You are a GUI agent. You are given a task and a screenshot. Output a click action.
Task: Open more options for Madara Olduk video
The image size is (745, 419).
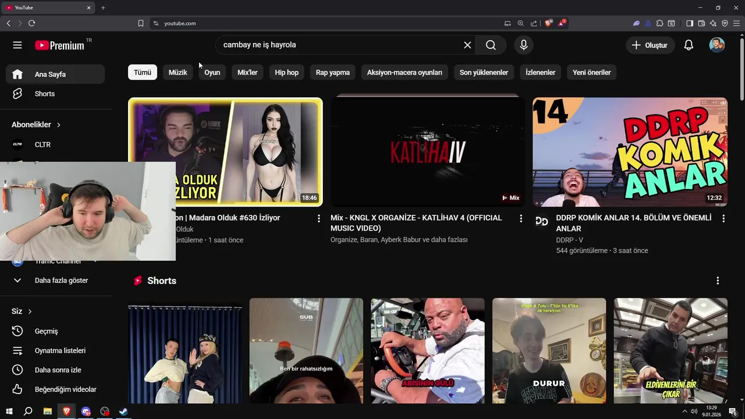click(x=318, y=218)
